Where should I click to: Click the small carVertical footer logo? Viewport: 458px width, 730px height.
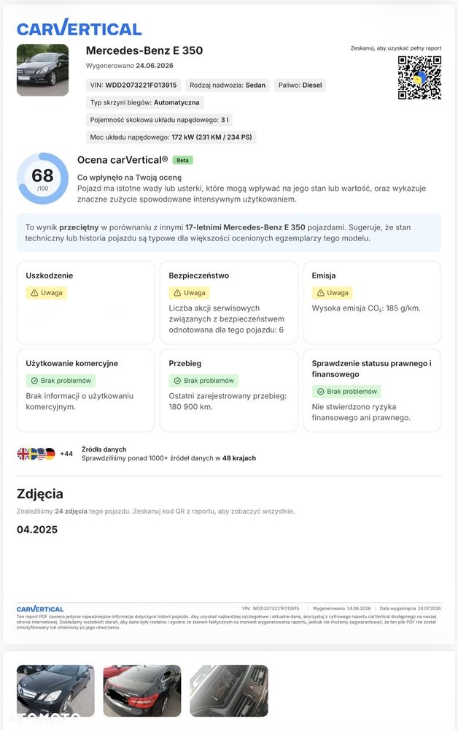[x=40, y=609]
